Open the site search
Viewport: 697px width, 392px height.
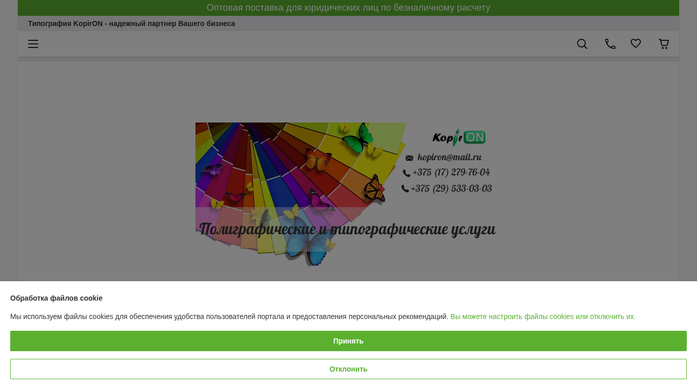coord(582,44)
